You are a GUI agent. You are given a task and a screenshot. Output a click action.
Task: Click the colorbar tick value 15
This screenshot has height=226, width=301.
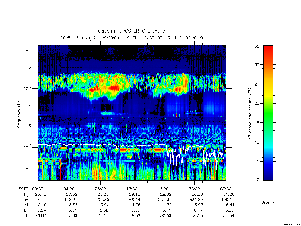tap(257, 123)
